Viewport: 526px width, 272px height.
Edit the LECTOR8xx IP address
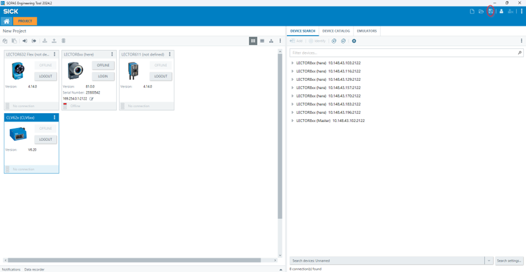tap(92, 99)
